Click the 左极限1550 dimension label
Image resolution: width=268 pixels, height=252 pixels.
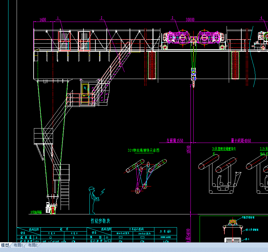click(175, 140)
